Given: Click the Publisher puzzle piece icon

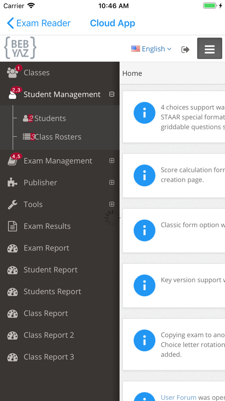Looking at the screenshot, I should click(x=13, y=183).
